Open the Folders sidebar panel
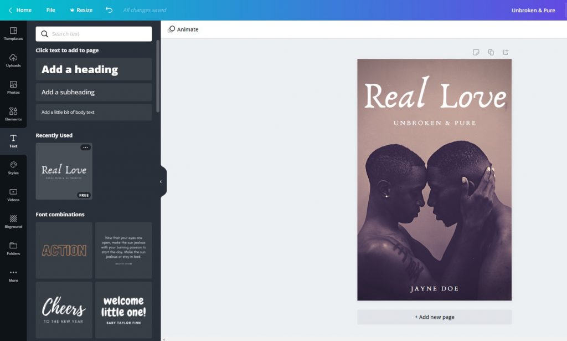Screen dimensions: 567x341 [x=13, y=248]
